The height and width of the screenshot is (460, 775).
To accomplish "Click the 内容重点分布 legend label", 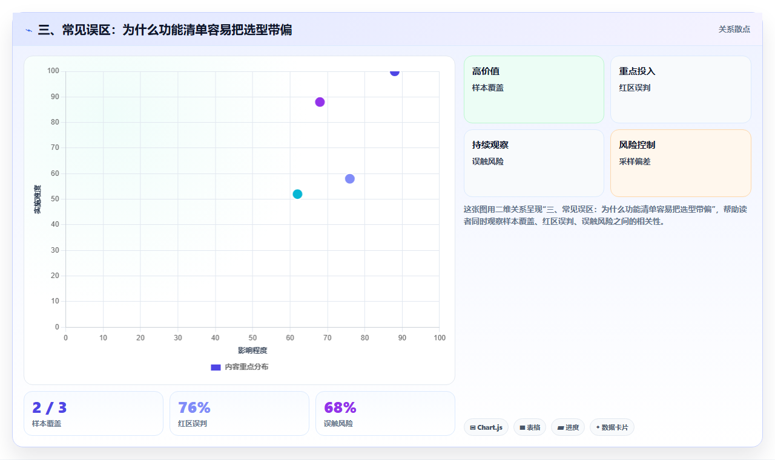I will pyautogui.click(x=246, y=367).
